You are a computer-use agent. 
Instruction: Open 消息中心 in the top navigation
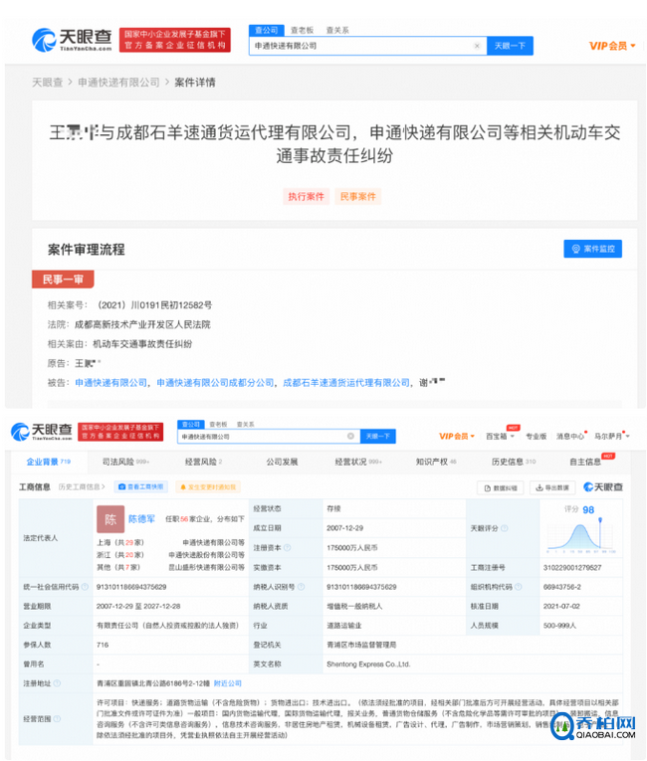pyautogui.click(x=569, y=437)
